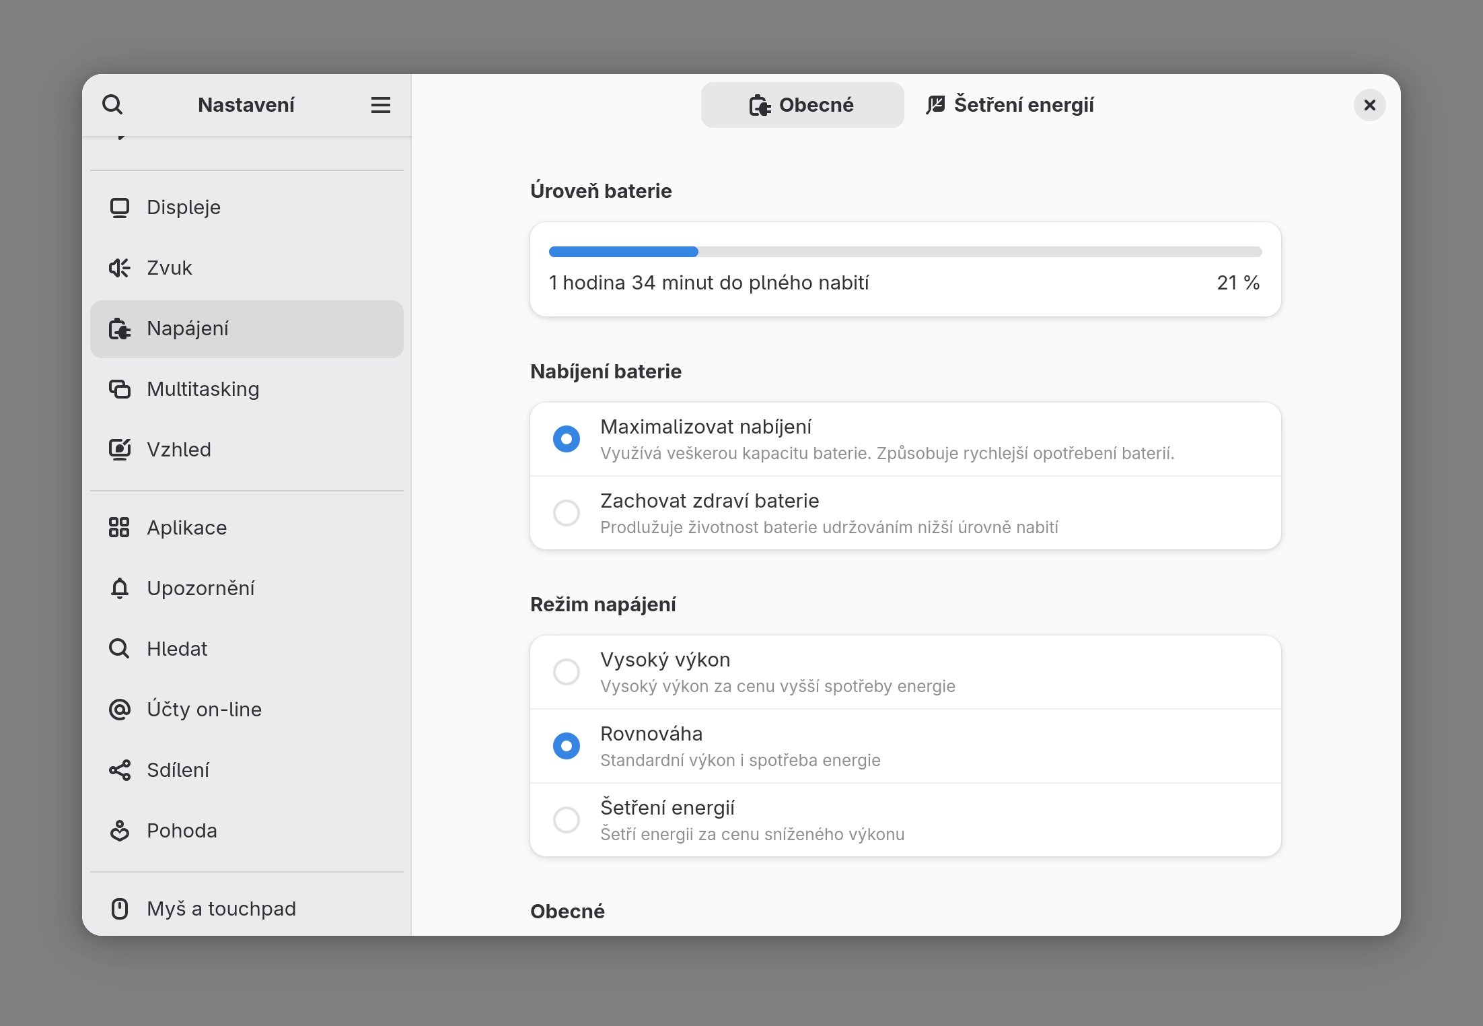
Task: Click the battery level progress bar
Action: click(x=905, y=252)
